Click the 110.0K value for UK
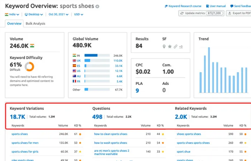 118,61
